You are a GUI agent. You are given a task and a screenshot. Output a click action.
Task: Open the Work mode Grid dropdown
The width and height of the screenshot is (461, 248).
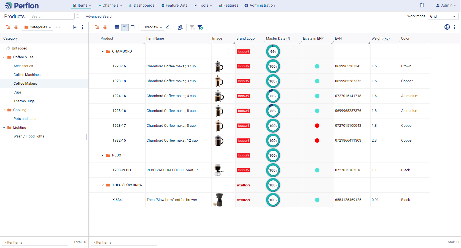click(x=443, y=16)
